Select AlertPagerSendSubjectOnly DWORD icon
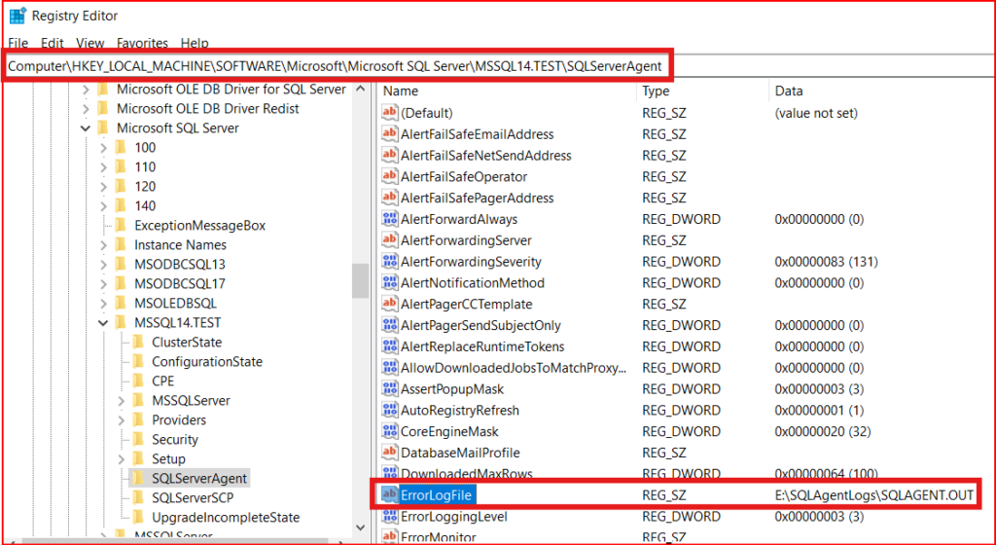The height and width of the screenshot is (545, 996). pyautogui.click(x=389, y=325)
